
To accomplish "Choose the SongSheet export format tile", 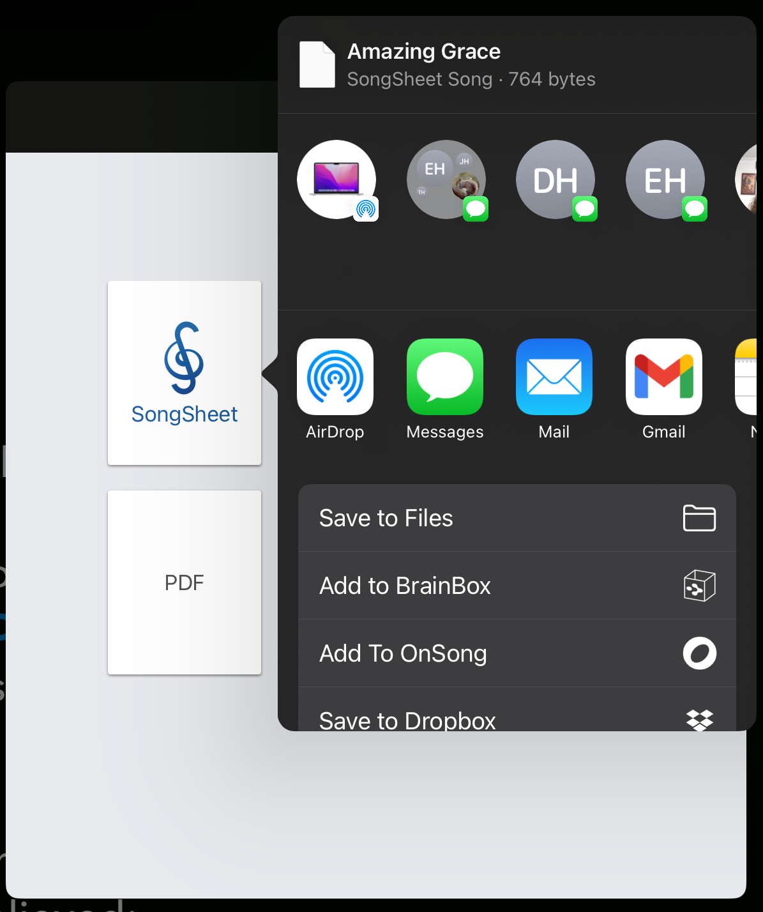I will point(185,373).
